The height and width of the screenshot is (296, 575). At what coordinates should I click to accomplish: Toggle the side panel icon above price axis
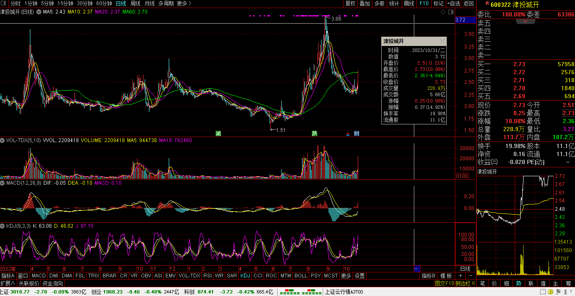coord(450,12)
